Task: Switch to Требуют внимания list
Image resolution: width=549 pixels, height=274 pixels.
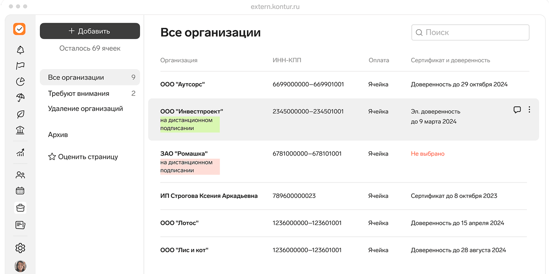Action: coord(78,93)
